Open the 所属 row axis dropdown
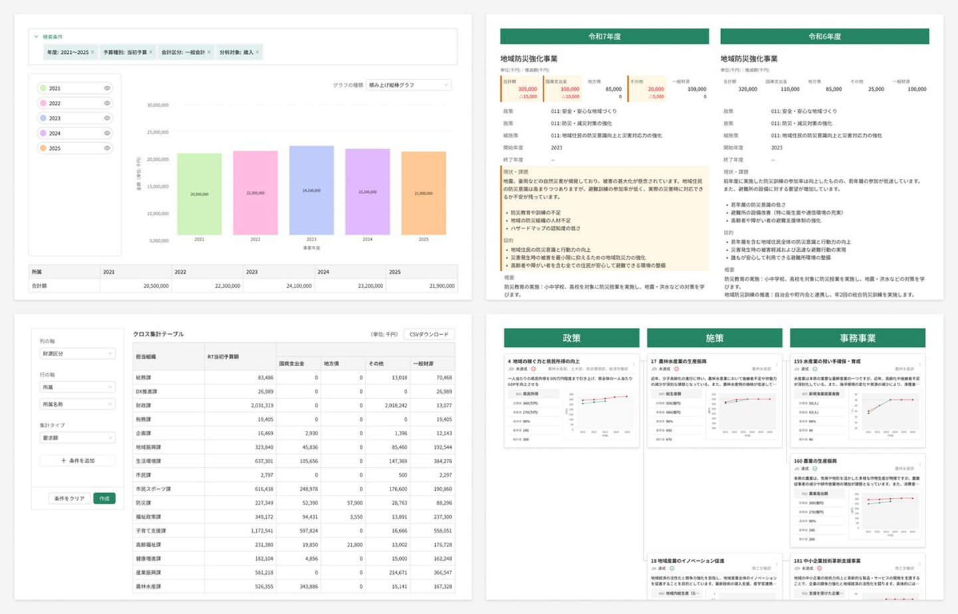This screenshot has width=958, height=614. [77, 387]
